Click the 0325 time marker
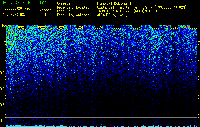This screenshot has height=127, width=200. pyautogui.click(x=98, y=27)
